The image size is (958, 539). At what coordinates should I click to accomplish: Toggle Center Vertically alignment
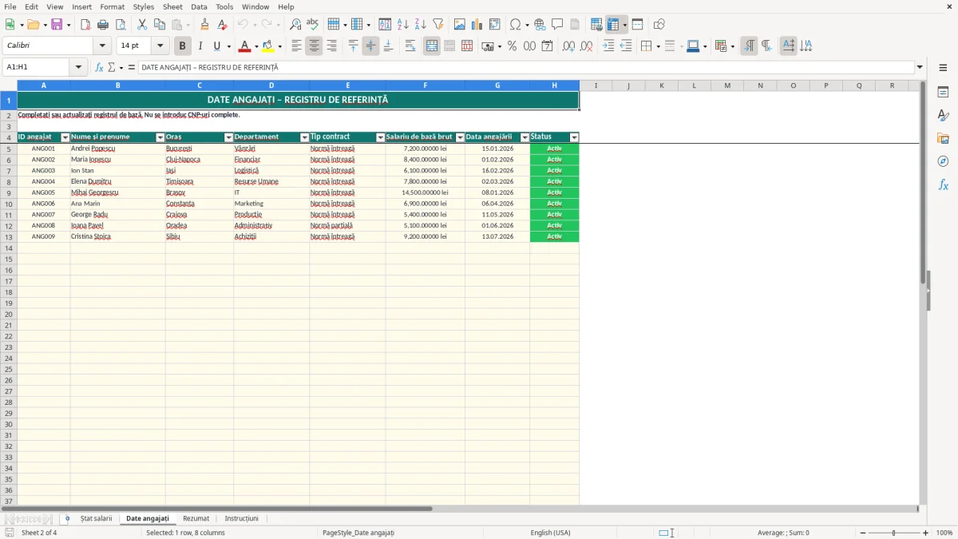click(370, 46)
